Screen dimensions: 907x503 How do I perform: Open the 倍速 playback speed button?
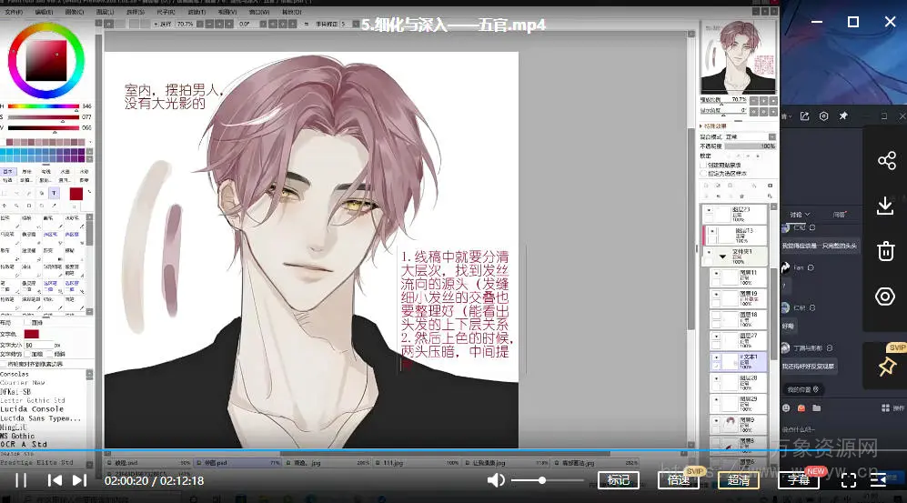point(678,480)
